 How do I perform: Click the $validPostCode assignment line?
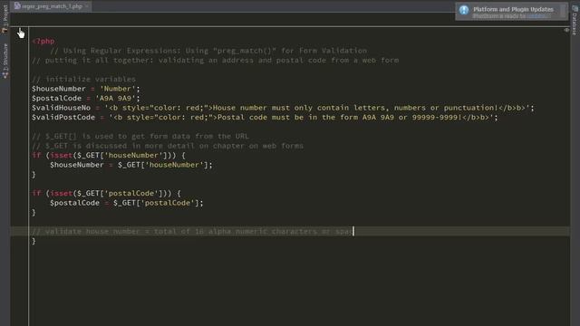pos(265,118)
